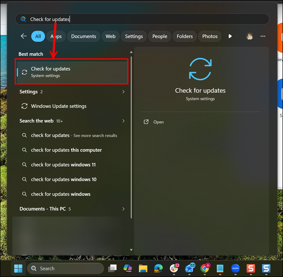The height and width of the screenshot is (277, 283).
Task: Open the Windows Start button
Action: click(x=18, y=268)
